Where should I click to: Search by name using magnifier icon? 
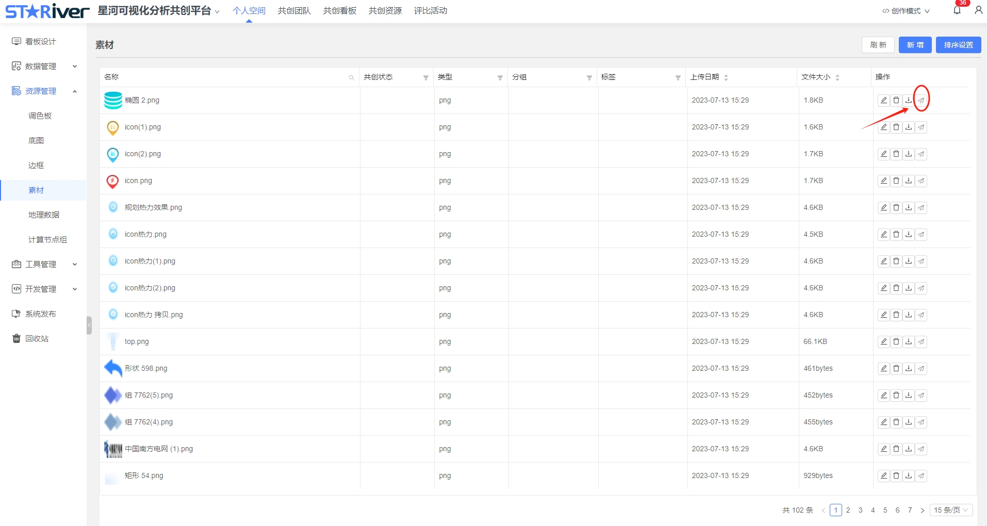coord(351,77)
